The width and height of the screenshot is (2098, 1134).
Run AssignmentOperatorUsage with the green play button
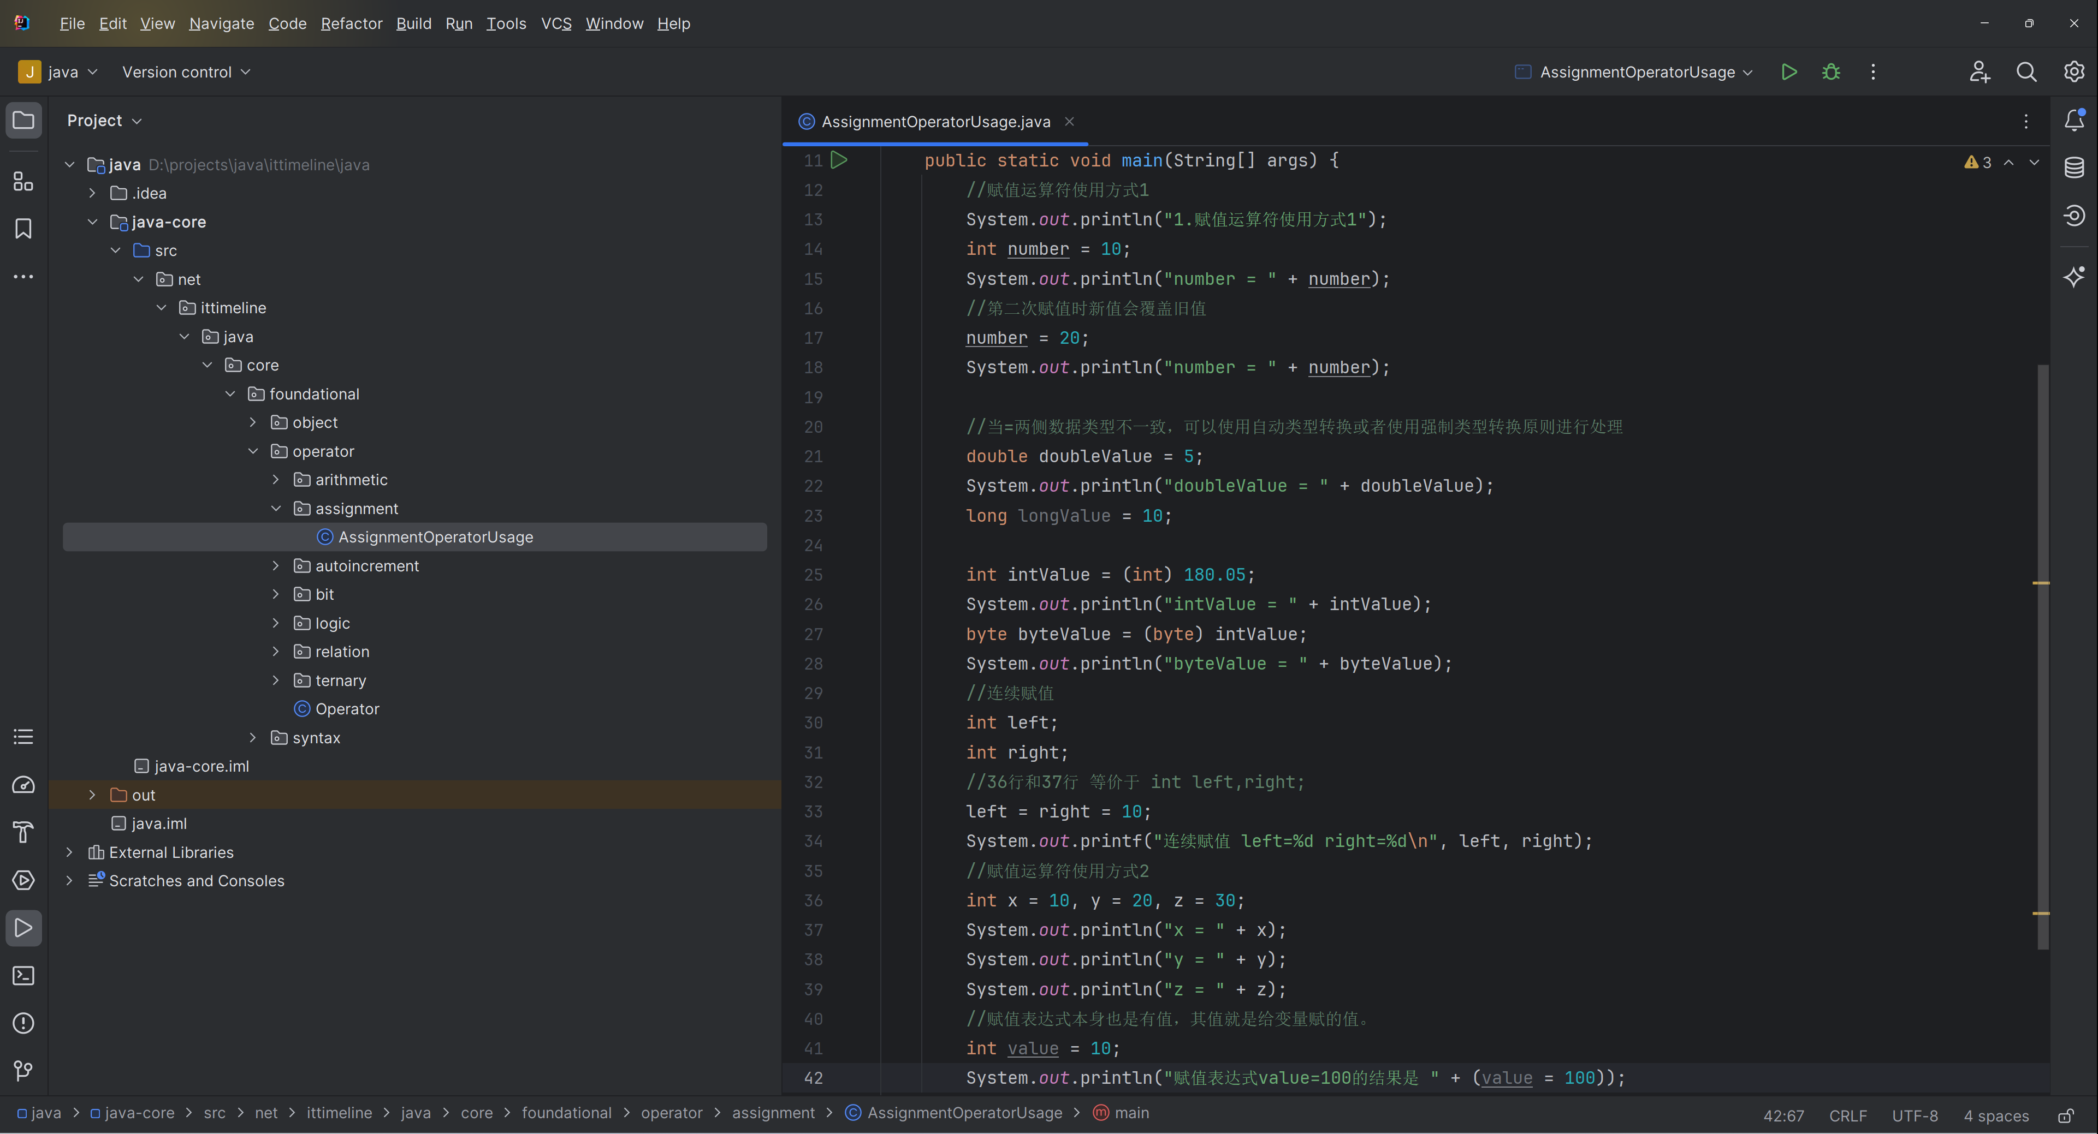[1788, 71]
